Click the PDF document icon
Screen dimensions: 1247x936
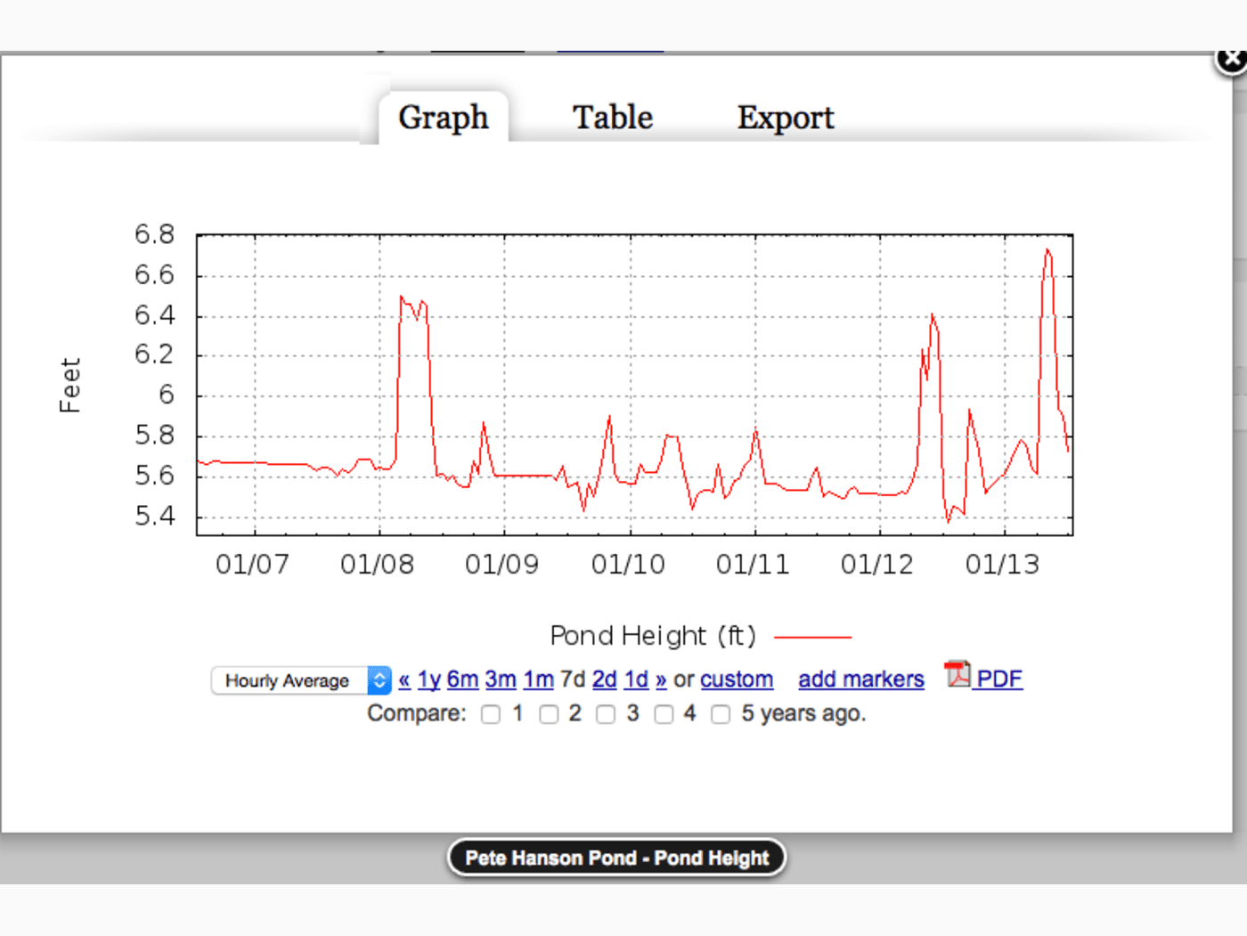(958, 674)
